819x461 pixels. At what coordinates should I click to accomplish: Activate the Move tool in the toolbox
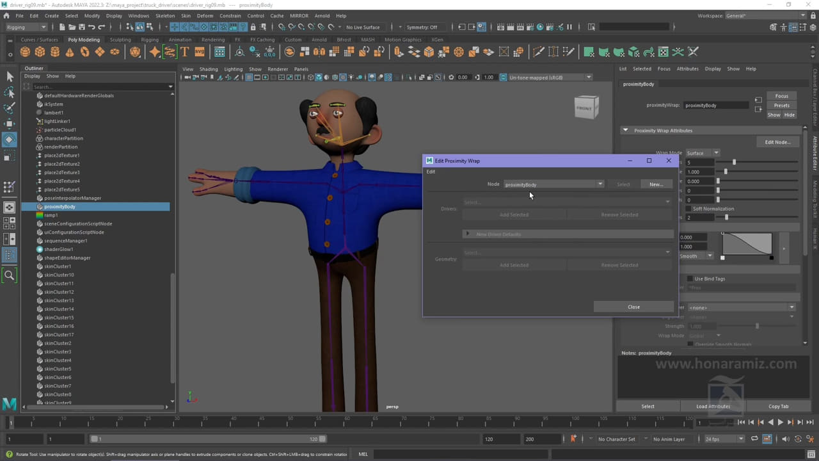[x=10, y=124]
